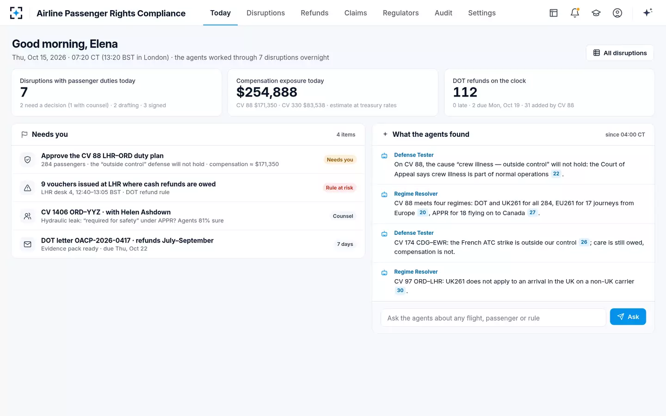This screenshot has width=666, height=416.
Task: Open citation 30 on CV 97 finding
Action: coord(400,290)
